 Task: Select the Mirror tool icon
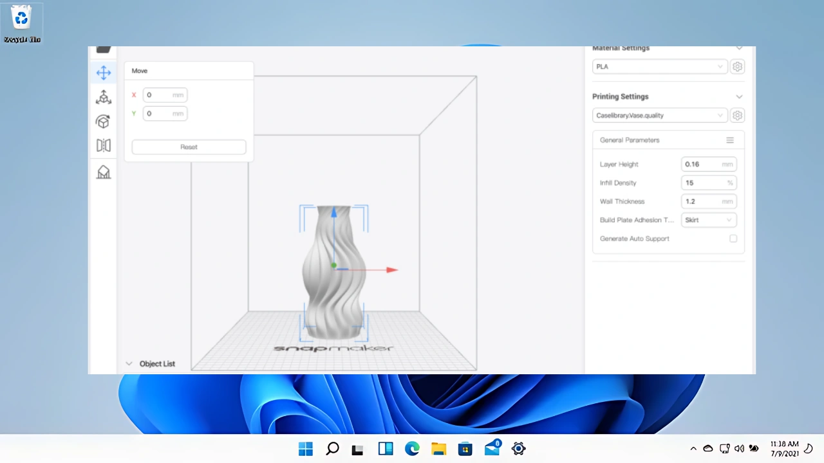pyautogui.click(x=104, y=145)
